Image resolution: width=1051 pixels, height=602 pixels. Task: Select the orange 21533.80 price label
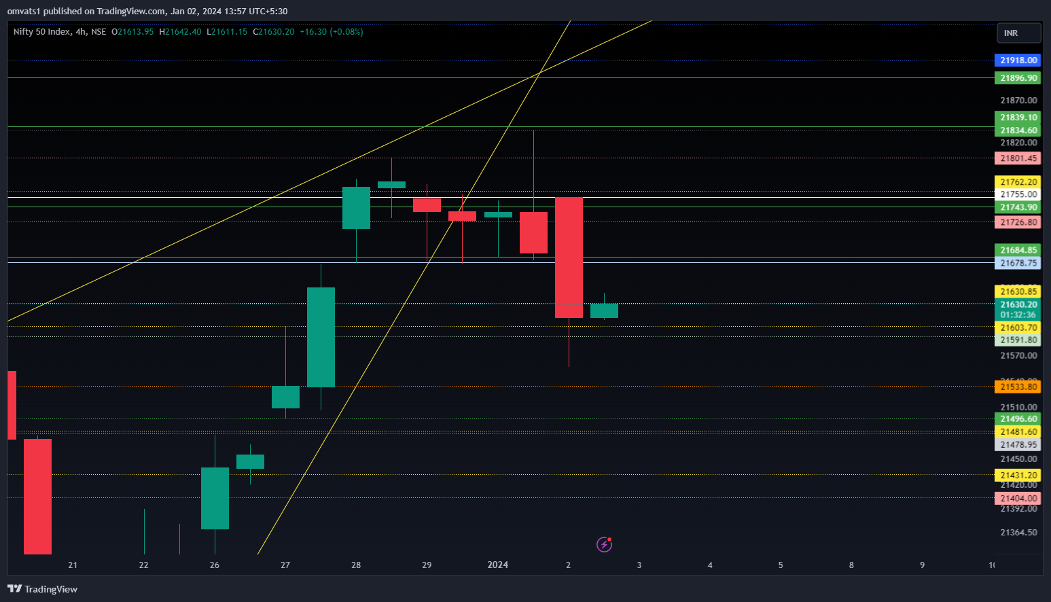1018,387
